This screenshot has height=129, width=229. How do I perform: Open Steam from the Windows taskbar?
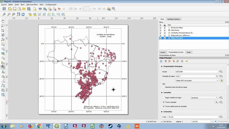coord(110,126)
